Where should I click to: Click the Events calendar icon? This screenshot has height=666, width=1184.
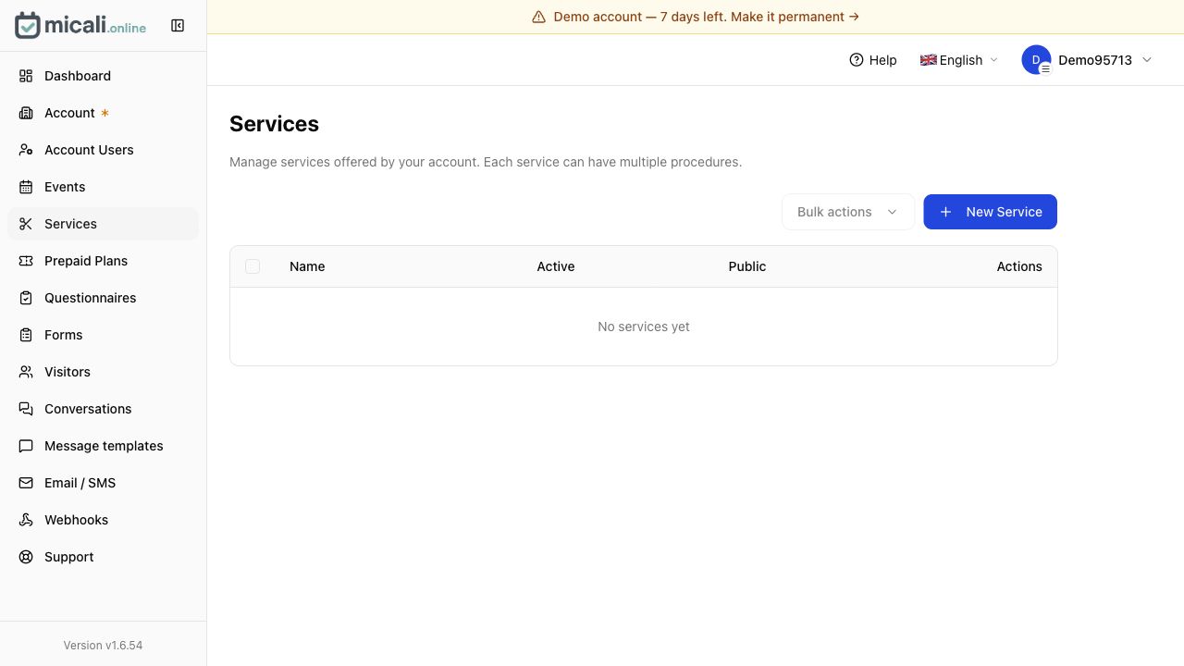coord(26,187)
